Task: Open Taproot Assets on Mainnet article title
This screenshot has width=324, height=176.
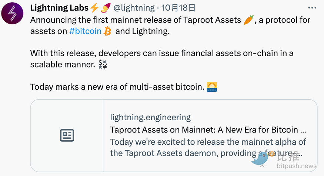Action: (208, 130)
